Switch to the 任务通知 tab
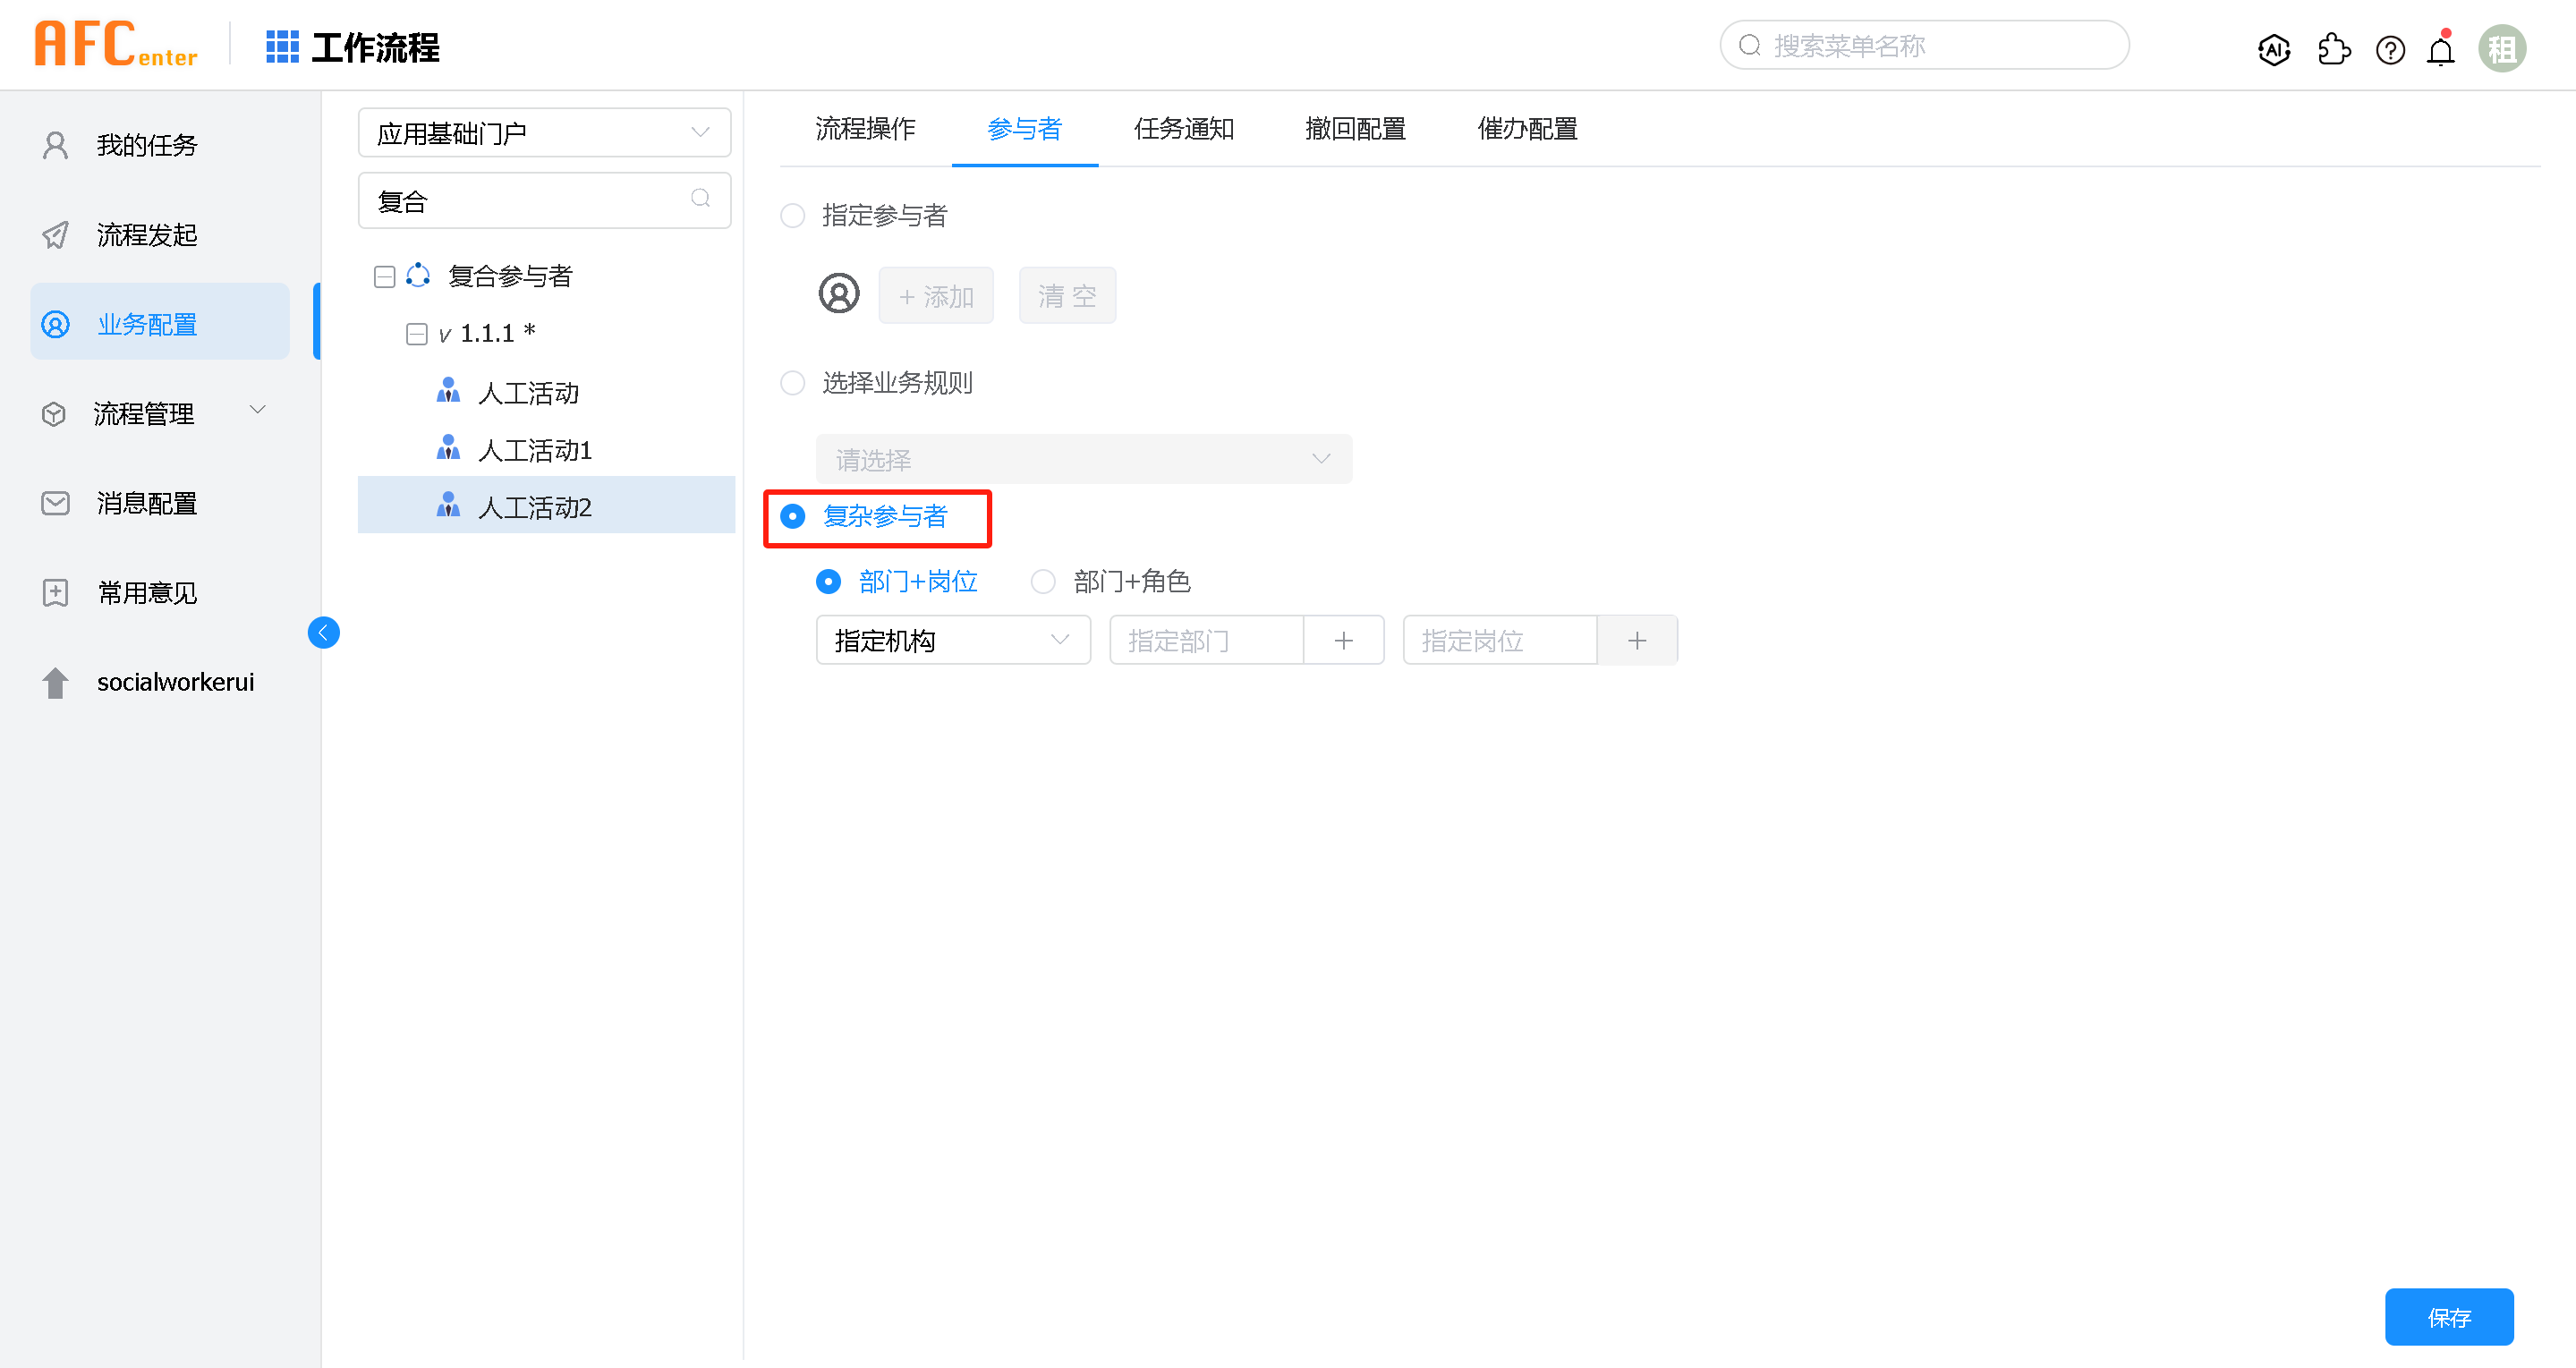Screen dimensions: 2576x1368 1183,129
